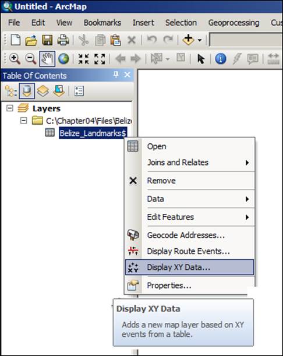Collapse the C:\Chapter04 folder node

23,121
